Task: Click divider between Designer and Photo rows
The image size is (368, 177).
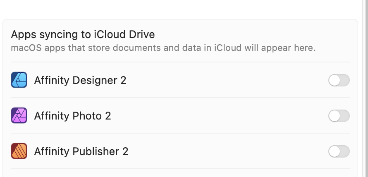Action: (x=180, y=98)
